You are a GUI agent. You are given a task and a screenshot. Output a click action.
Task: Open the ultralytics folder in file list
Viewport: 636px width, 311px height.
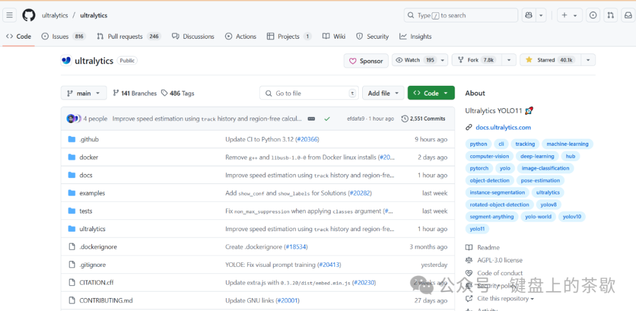tap(92, 229)
